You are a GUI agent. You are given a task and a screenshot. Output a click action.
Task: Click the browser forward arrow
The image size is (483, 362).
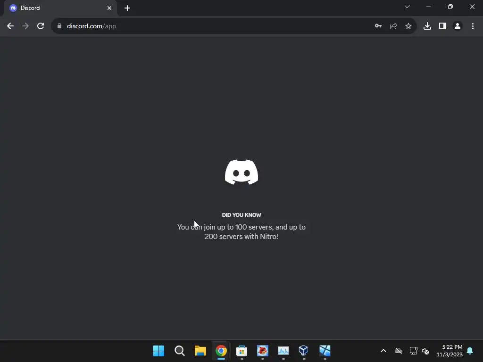(x=25, y=26)
